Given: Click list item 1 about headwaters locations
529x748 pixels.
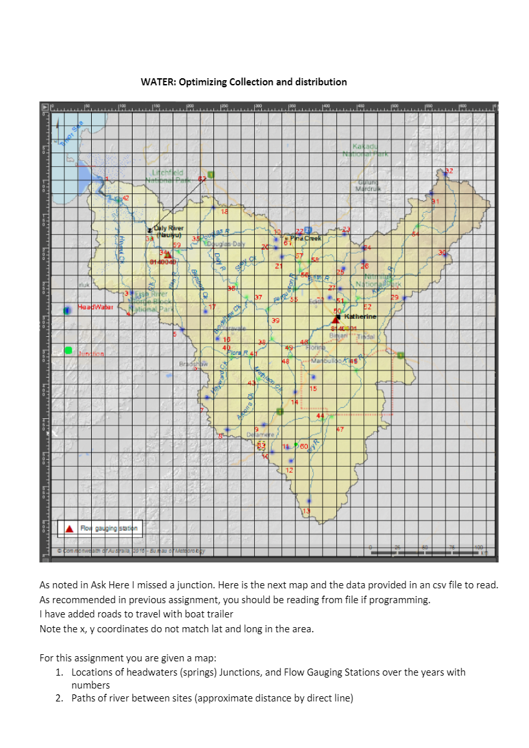Looking at the screenshot, I should [261, 678].
